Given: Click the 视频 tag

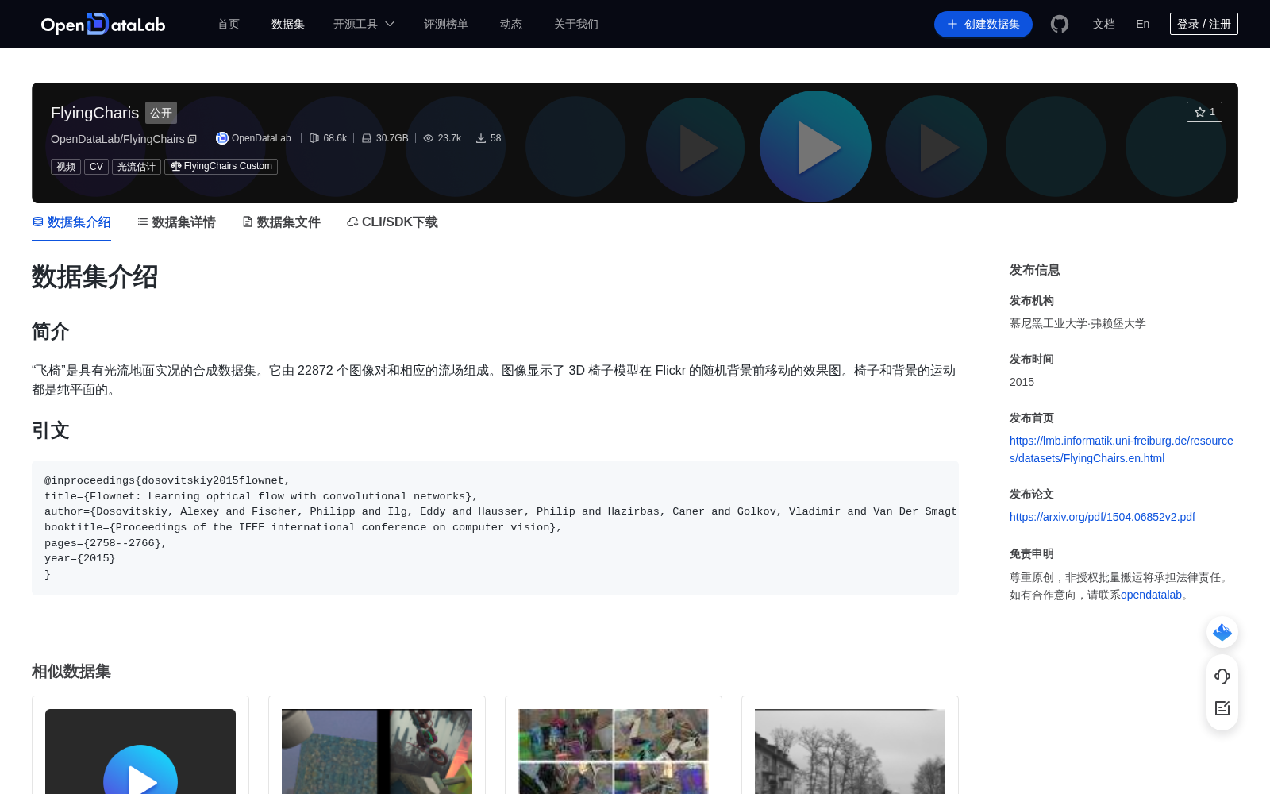Looking at the screenshot, I should [66, 167].
